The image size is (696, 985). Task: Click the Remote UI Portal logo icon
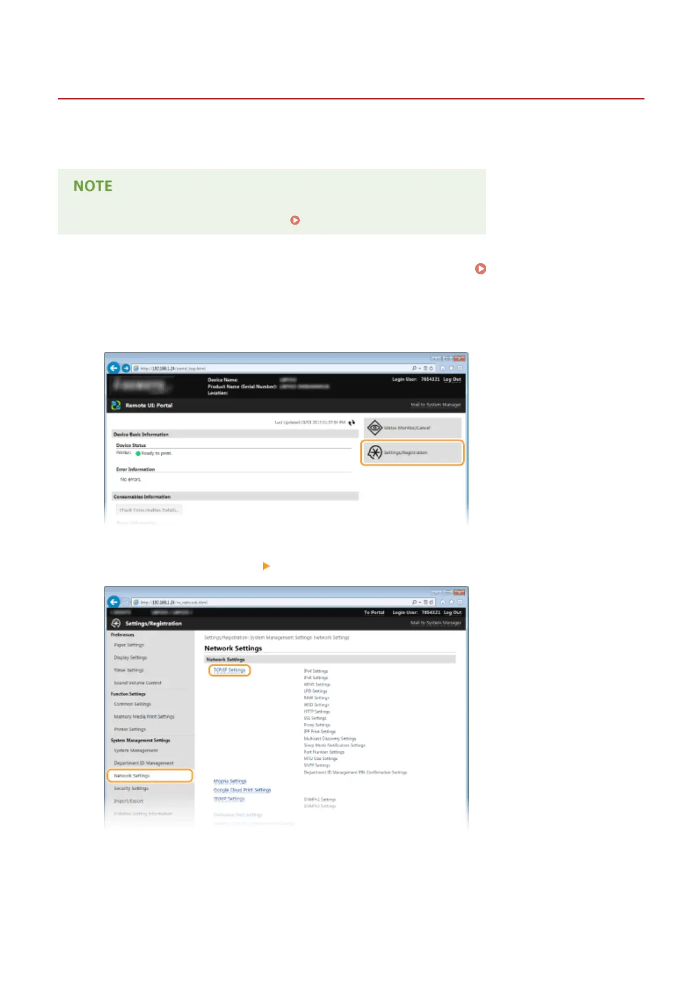[x=116, y=405]
